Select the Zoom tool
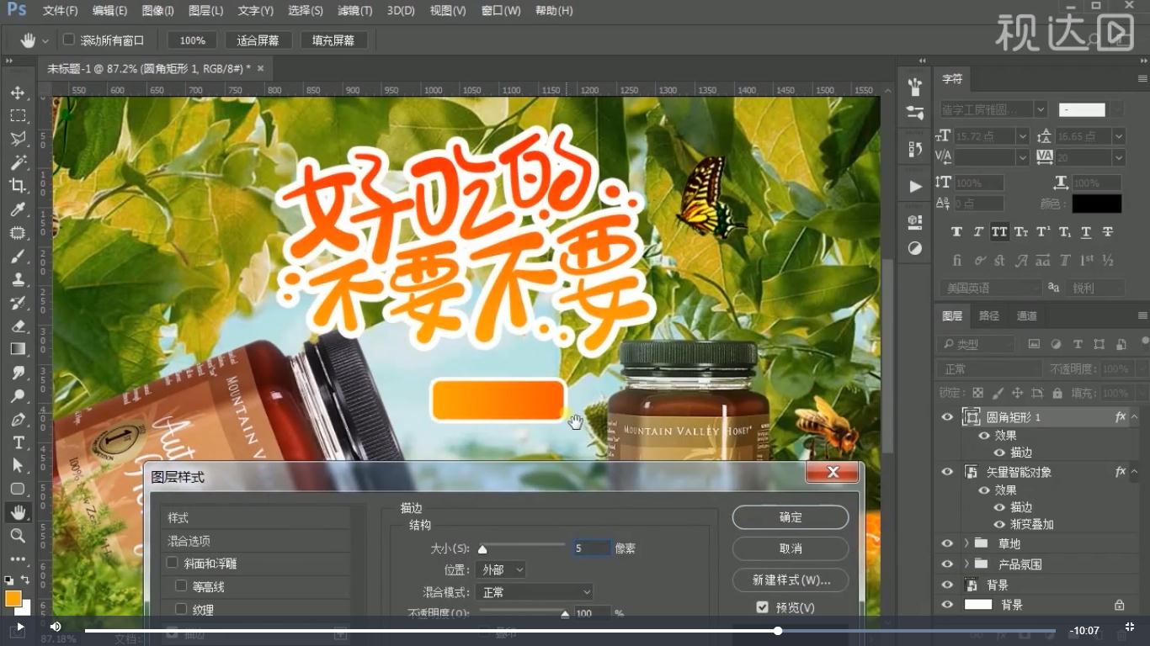1150x646 pixels. tap(19, 536)
